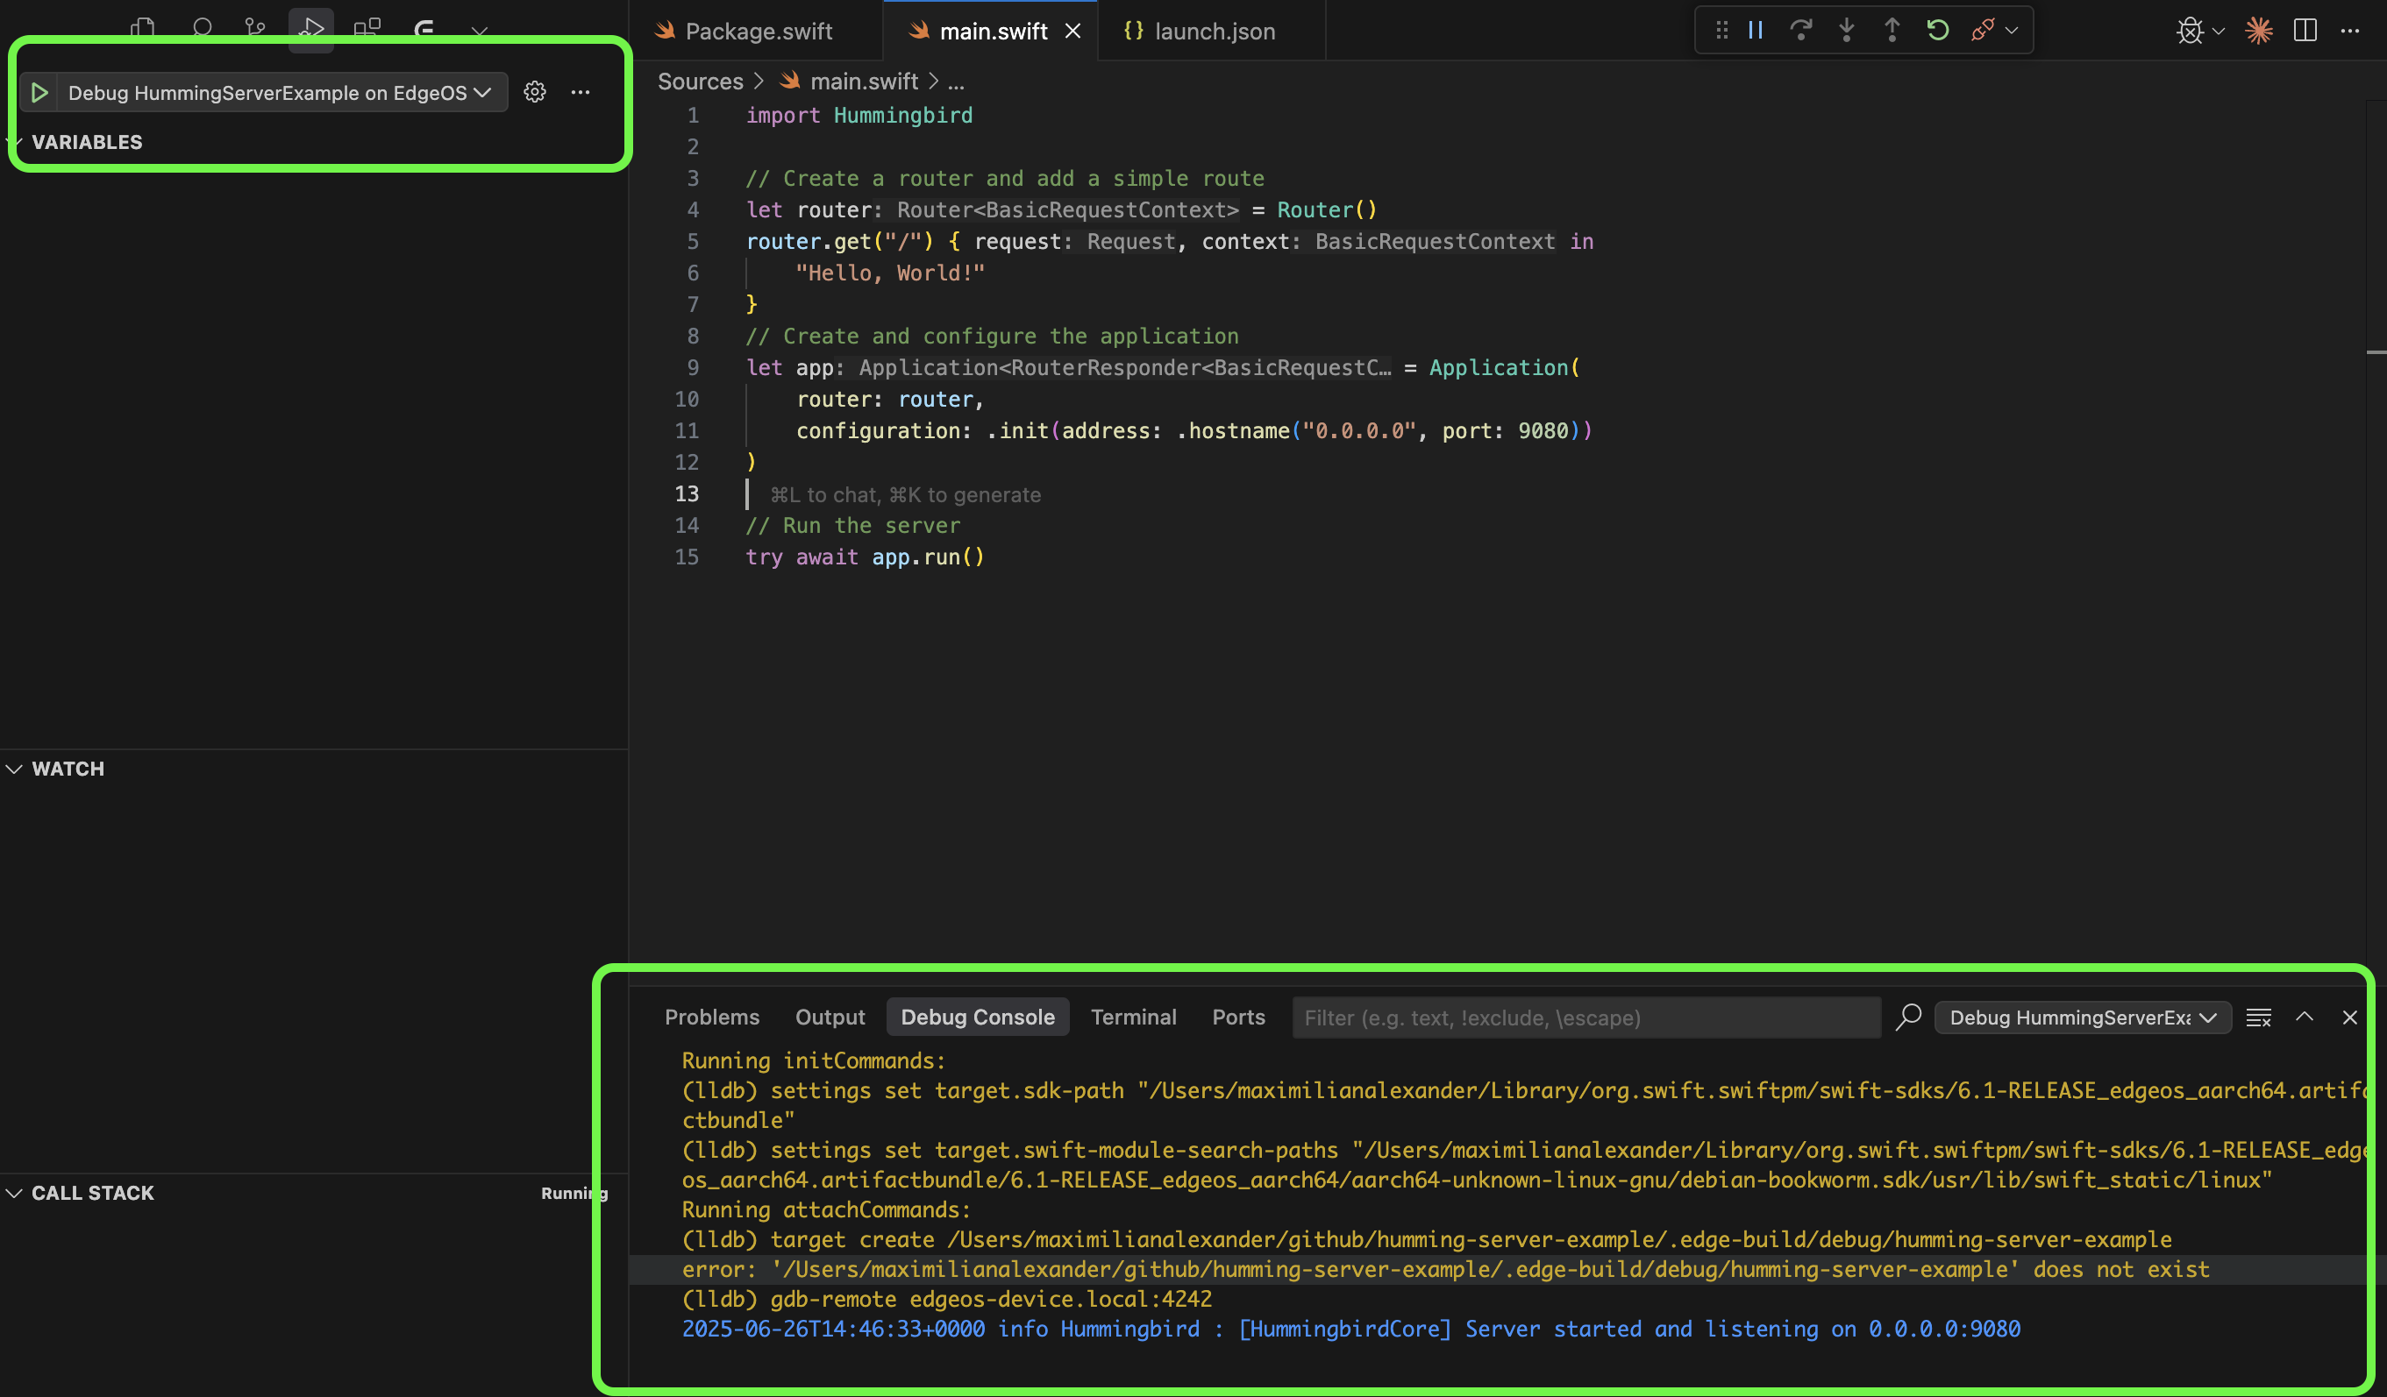Open the Problems panel tab

712,1017
